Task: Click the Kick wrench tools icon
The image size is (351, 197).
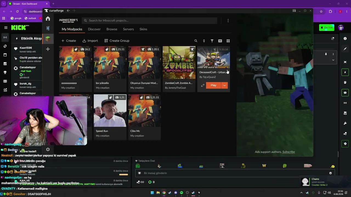Action: pos(345,123)
